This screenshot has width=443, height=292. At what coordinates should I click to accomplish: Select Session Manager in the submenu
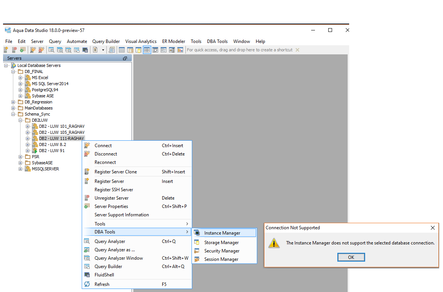pyautogui.click(x=224, y=259)
